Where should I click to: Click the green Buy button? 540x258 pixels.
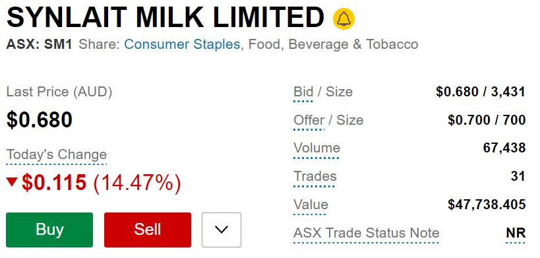[49, 230]
